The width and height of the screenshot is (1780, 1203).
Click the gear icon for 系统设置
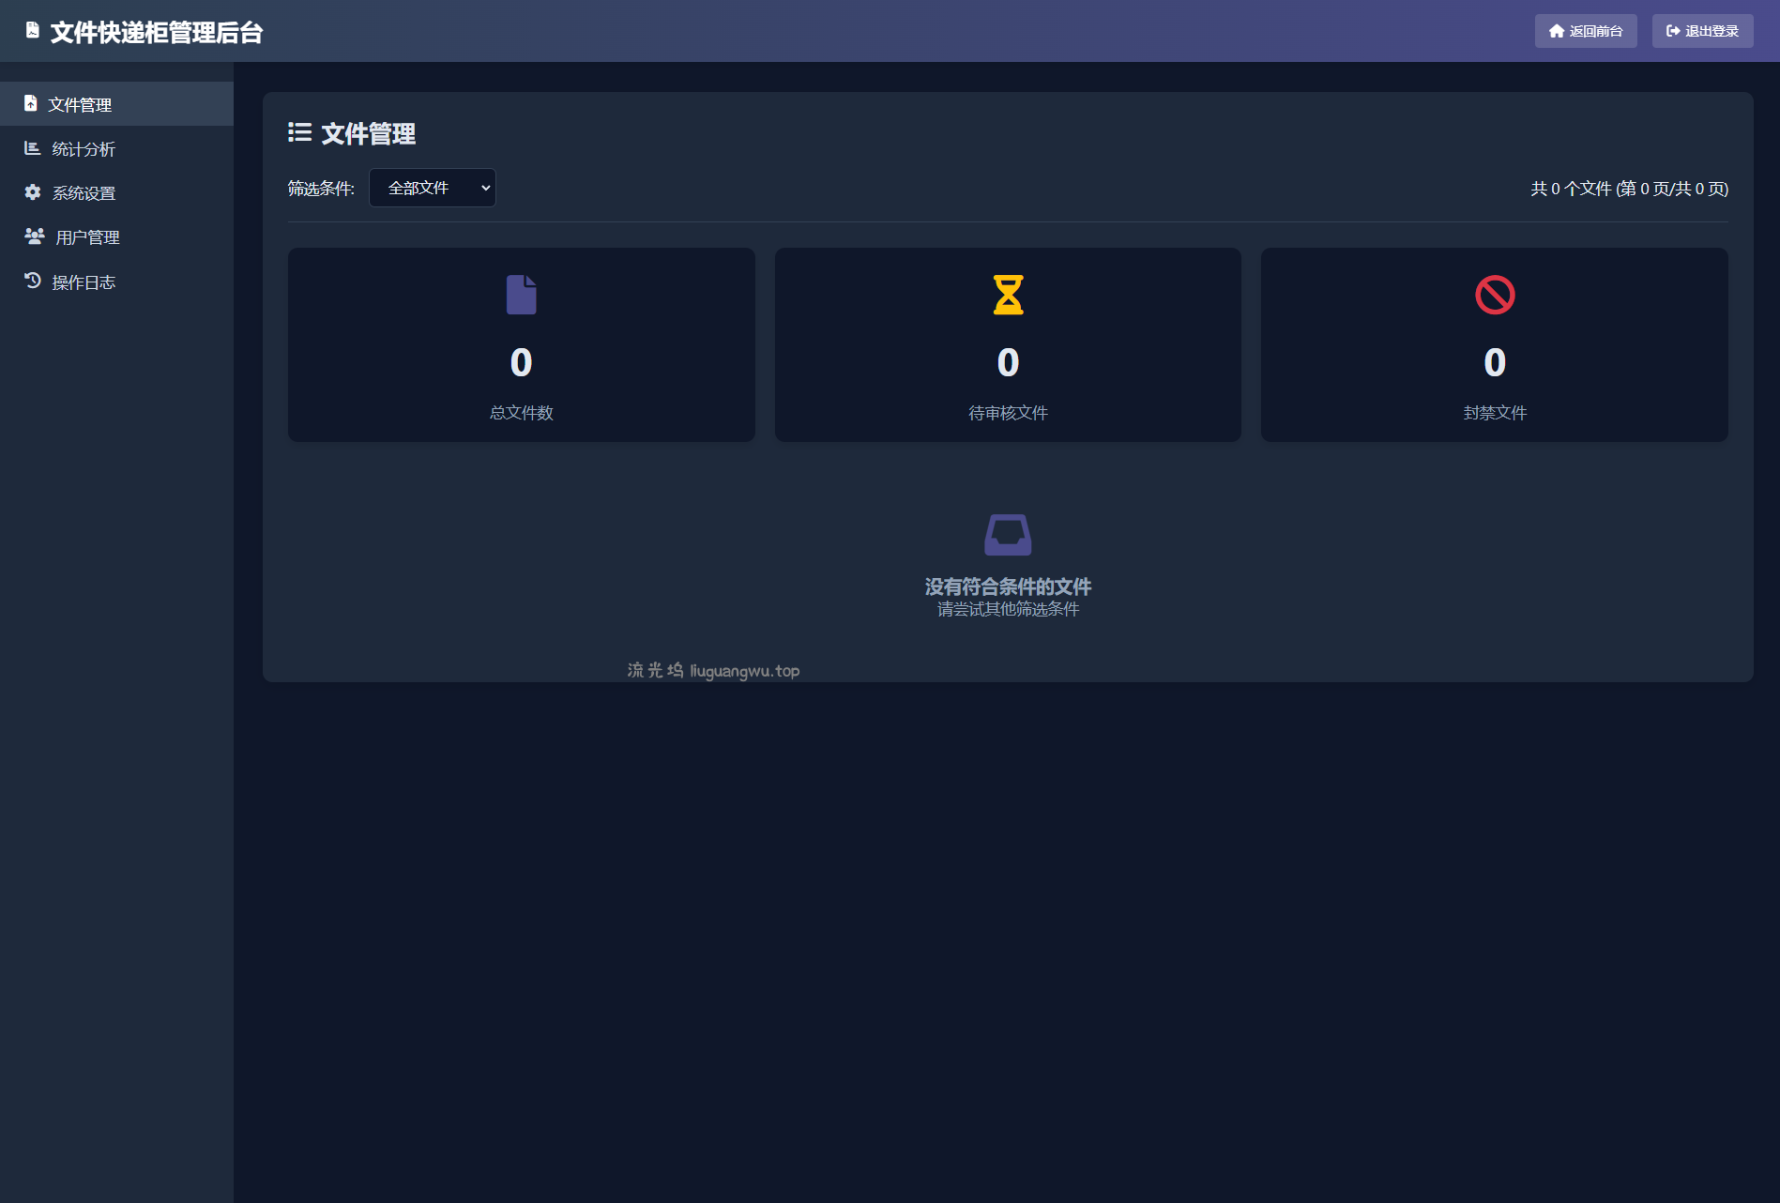point(33,192)
